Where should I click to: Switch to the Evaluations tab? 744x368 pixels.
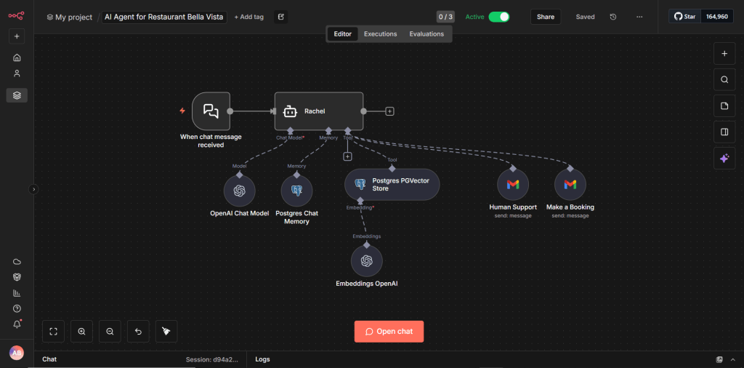tap(426, 34)
